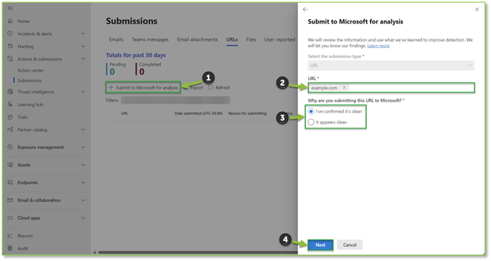
Task: Choose the "It appears clean" radio option
Action: click(x=311, y=122)
